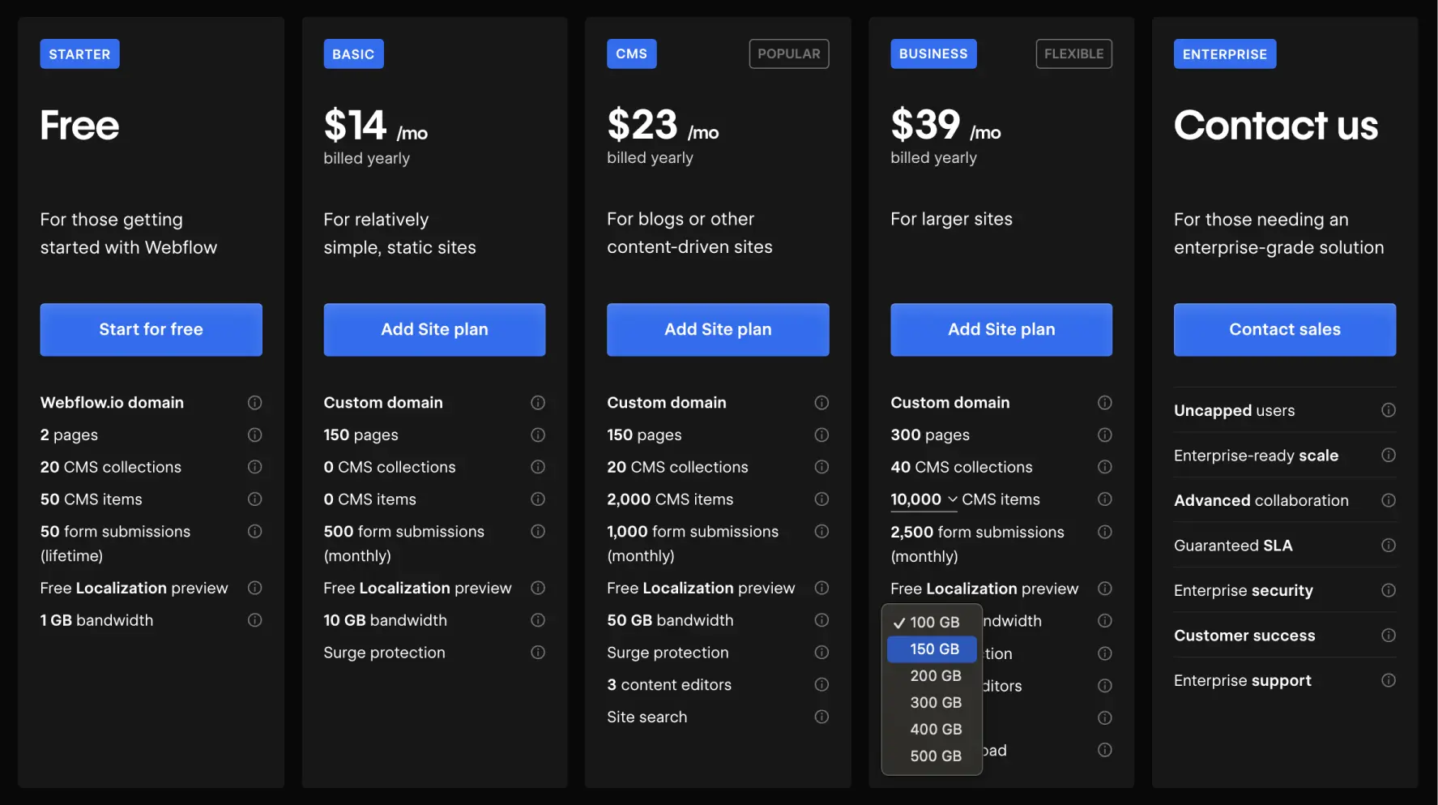Choose 300 GB bandwidth option
1438x805 pixels.
click(932, 702)
